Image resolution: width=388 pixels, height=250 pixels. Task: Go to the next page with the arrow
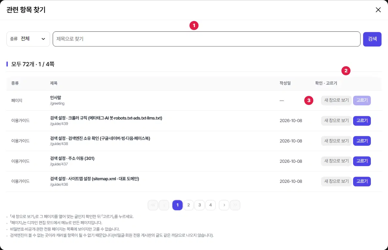click(224, 205)
